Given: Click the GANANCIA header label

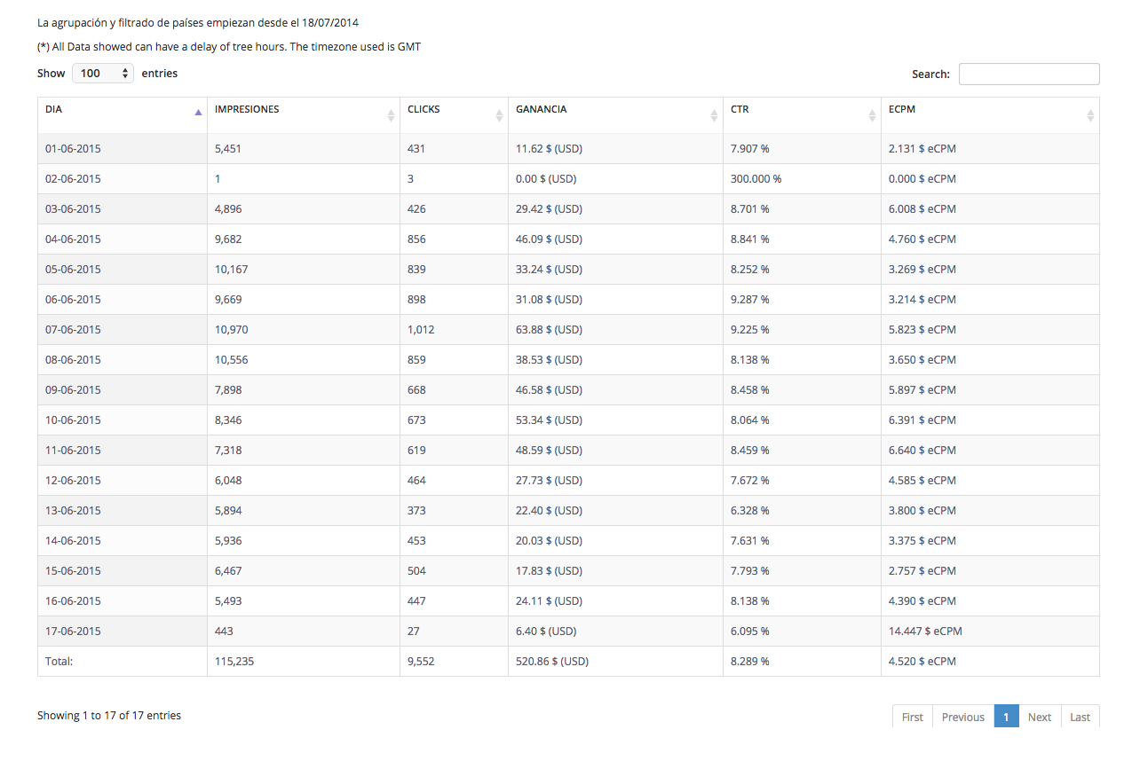Looking at the screenshot, I should pyautogui.click(x=541, y=109).
